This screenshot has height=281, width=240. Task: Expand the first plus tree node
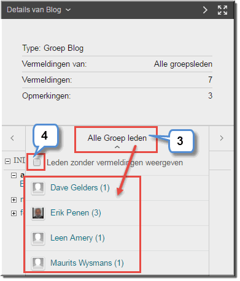[x=14, y=200]
